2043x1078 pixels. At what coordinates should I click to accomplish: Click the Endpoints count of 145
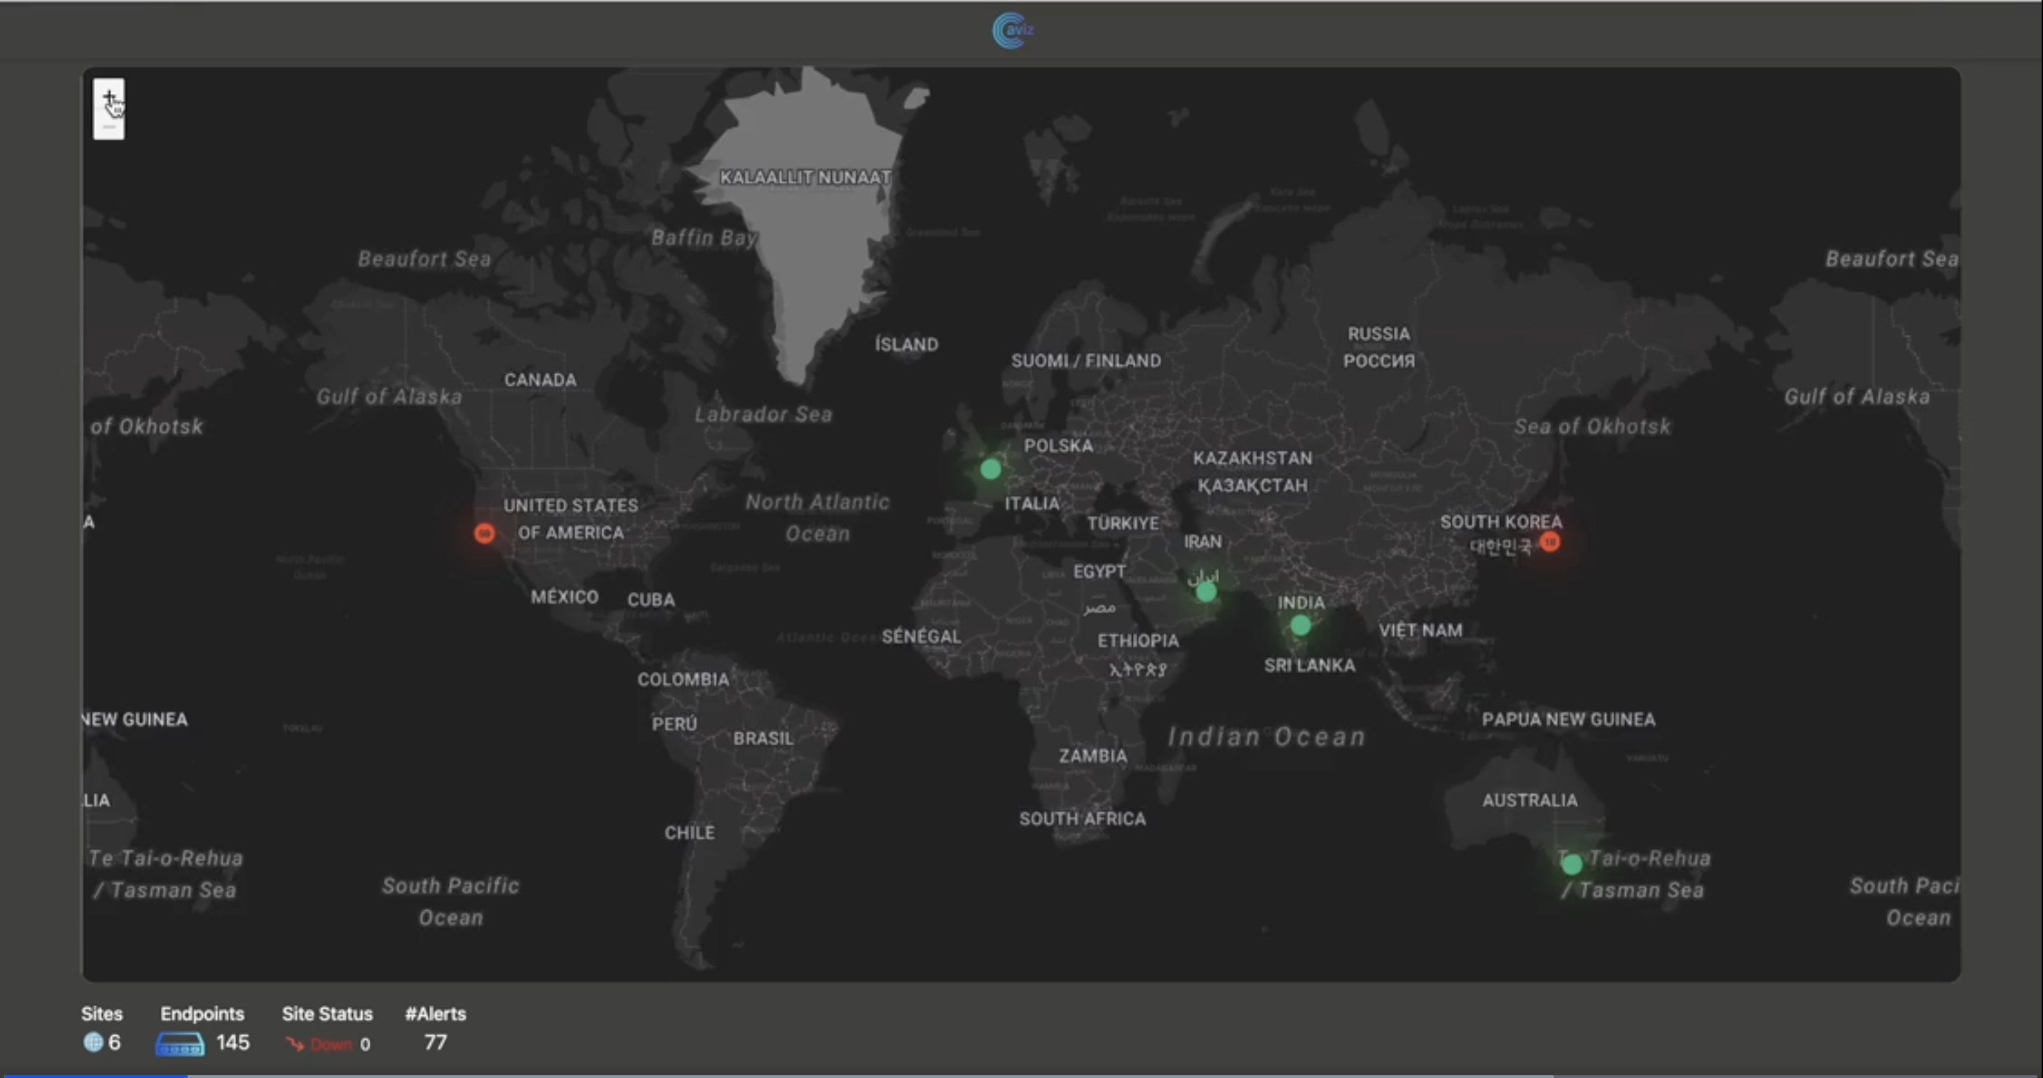tap(232, 1042)
